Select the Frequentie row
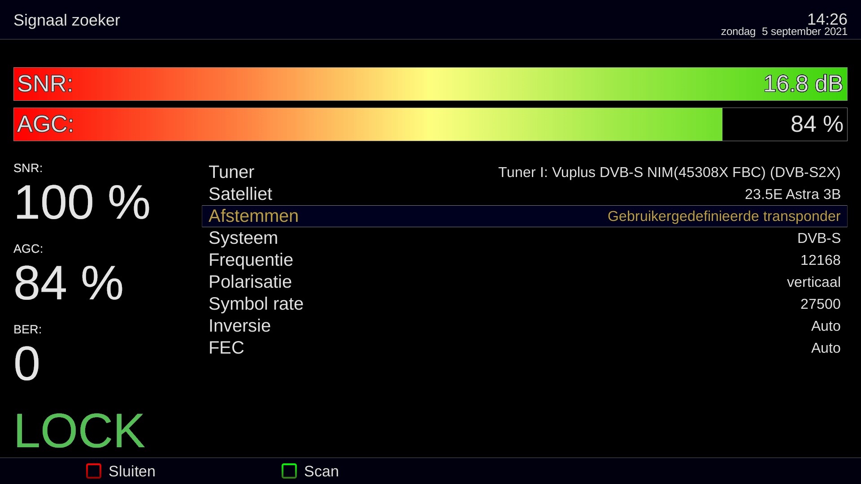 coord(525,260)
